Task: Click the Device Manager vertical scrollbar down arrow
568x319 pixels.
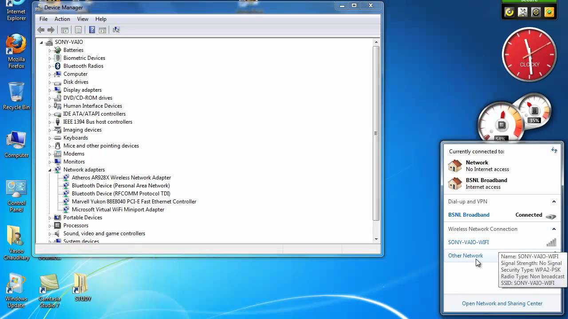Action: pos(376,239)
